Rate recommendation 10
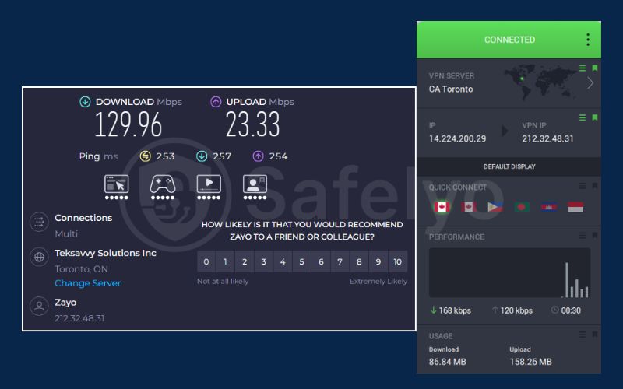623x389 pixels. pos(398,261)
